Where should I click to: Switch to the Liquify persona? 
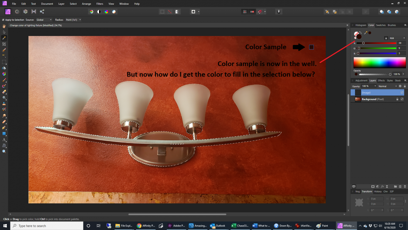click(x=17, y=11)
